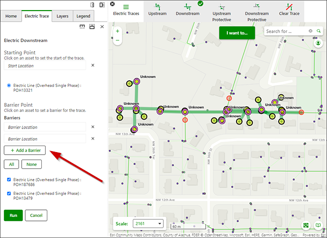
Task: Open the 'I want to...' menu
Action: [237, 33]
